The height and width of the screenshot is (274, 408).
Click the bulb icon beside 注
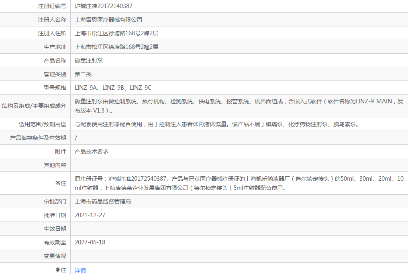[x=58, y=270]
